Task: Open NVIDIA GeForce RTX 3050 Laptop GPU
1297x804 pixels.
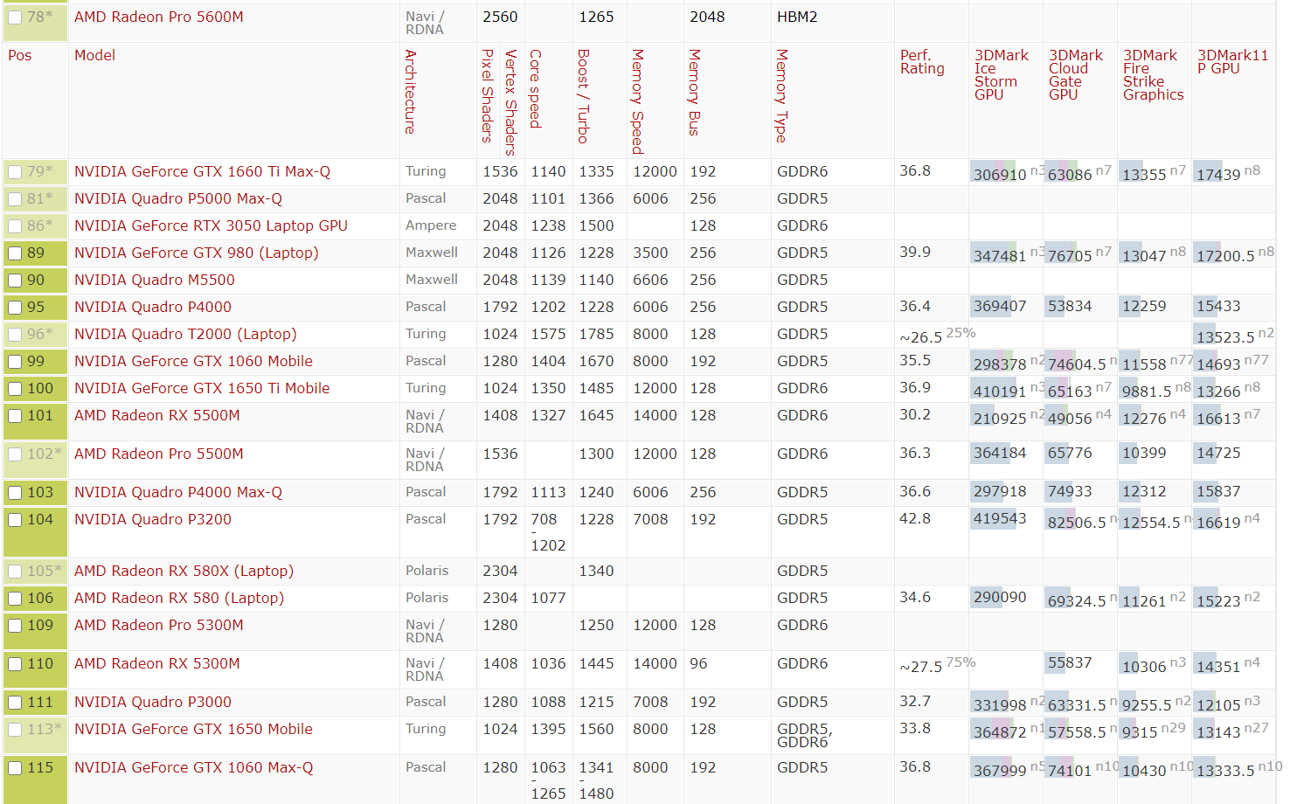Action: [x=211, y=225]
